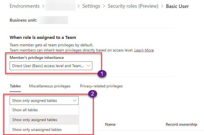Collapse the Show only assigned tables dropdown

pyautogui.click(x=44, y=100)
